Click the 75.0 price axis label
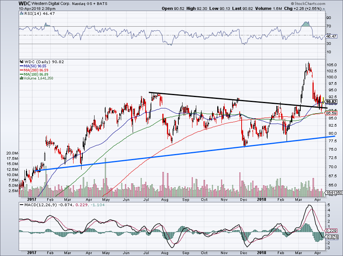The image size is (343, 256). (332, 149)
